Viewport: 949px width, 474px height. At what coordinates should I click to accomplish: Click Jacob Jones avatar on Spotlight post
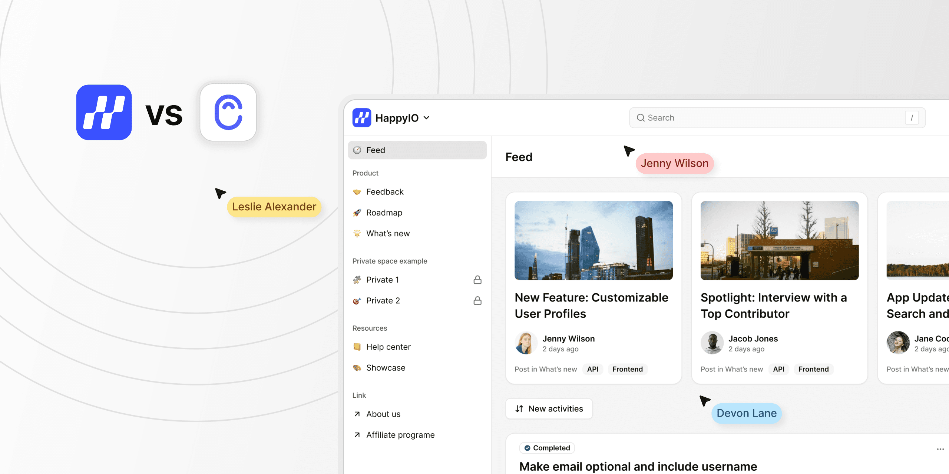tap(712, 343)
